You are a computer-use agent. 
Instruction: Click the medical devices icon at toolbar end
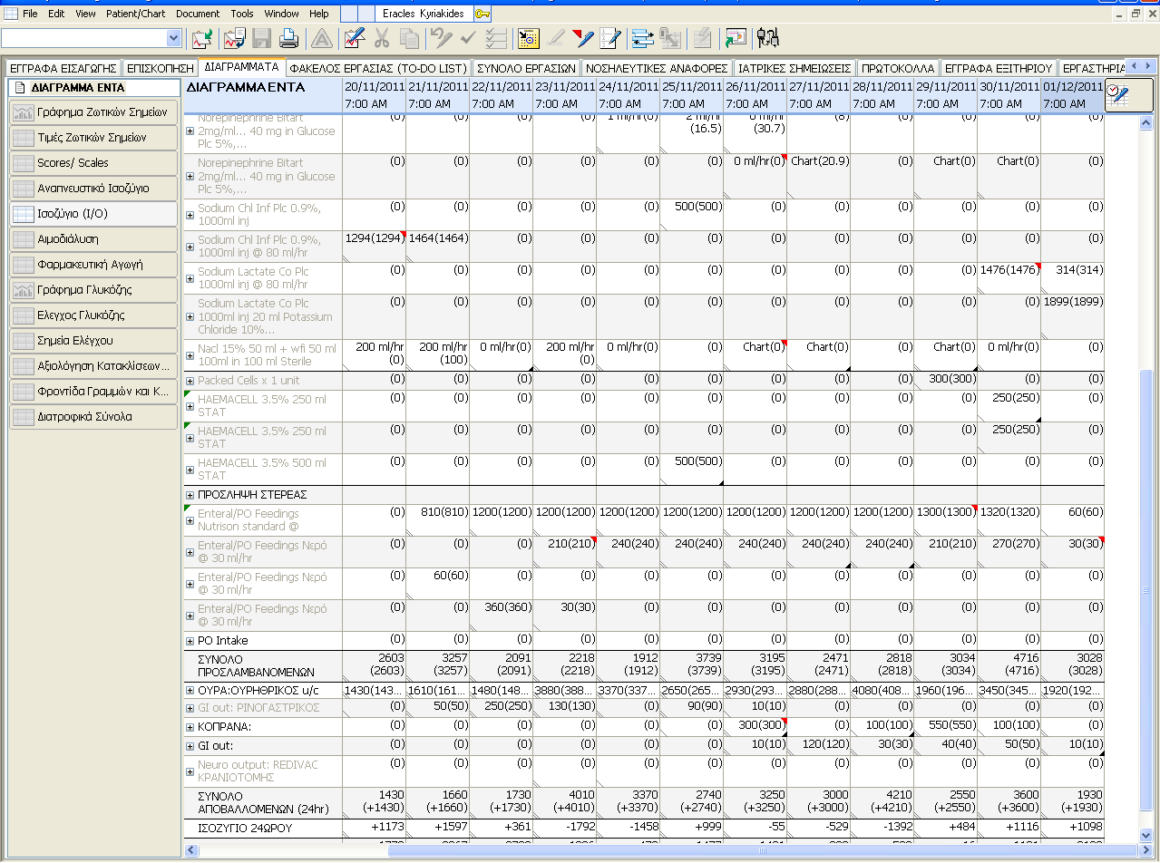coord(767,38)
